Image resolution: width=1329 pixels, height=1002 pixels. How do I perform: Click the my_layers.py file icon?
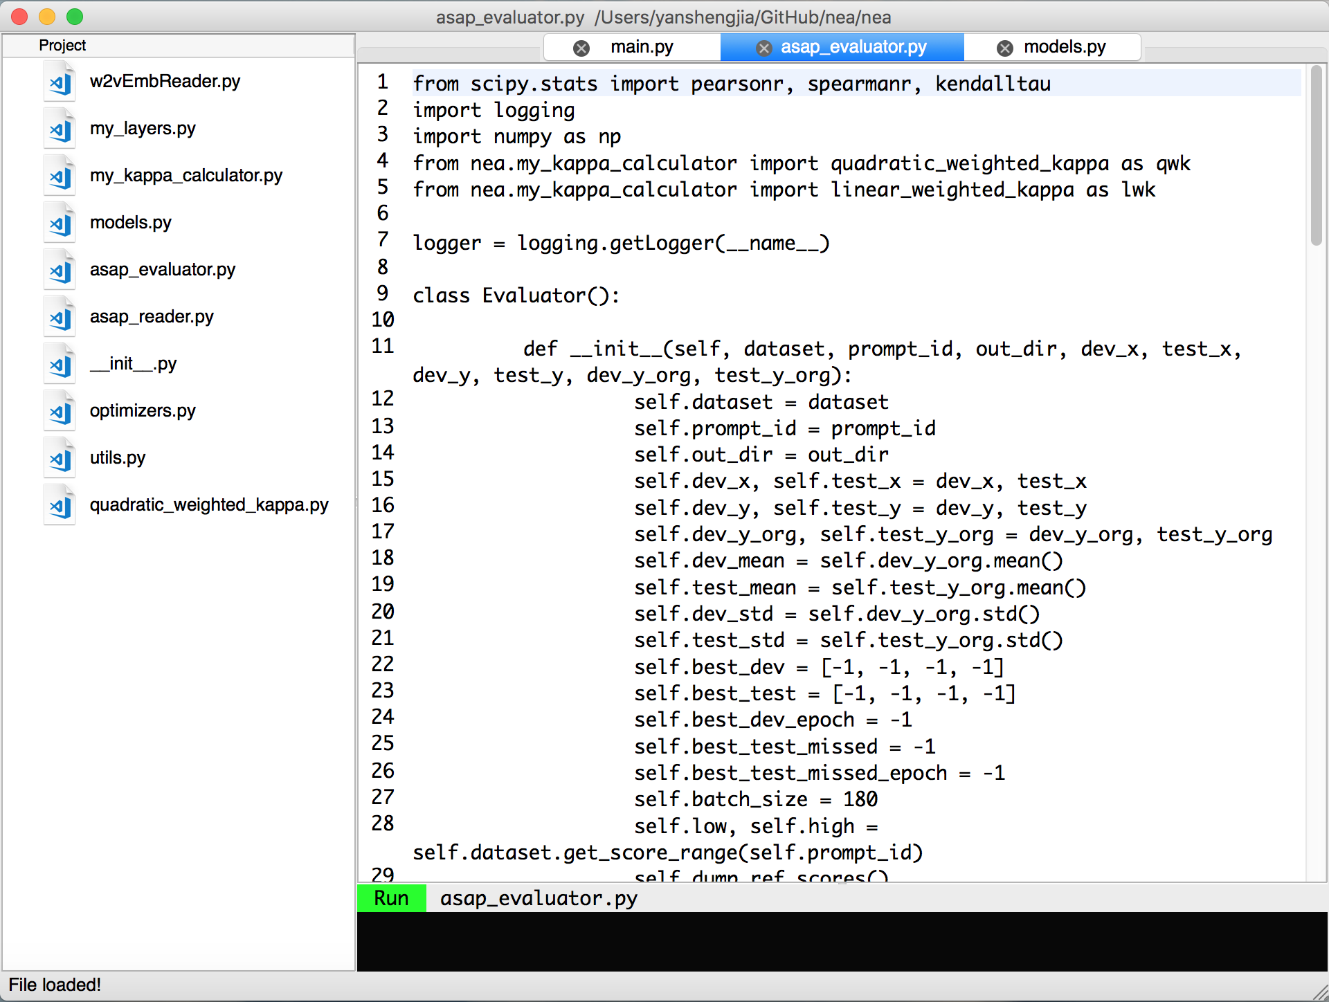(60, 129)
